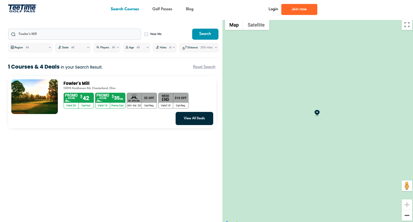The height and width of the screenshot is (222, 413).
Task: Expand the Players filter dropdown
Action: pyautogui.click(x=107, y=48)
